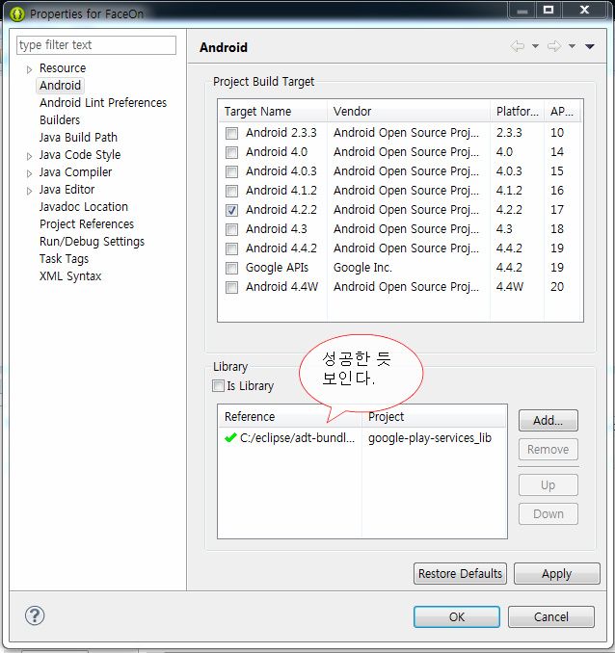The height and width of the screenshot is (653, 615).
Task: Check the Android 4.1.2 target checkbox
Action: tap(231, 191)
